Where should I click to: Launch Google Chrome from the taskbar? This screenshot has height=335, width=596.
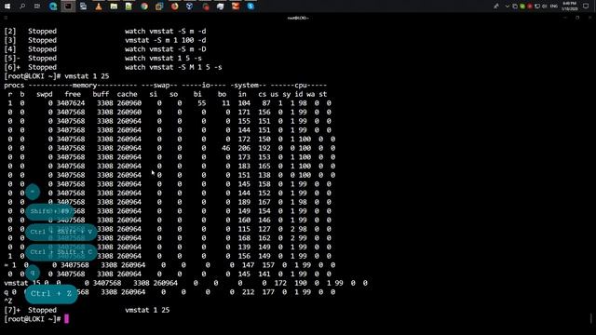point(144,7)
